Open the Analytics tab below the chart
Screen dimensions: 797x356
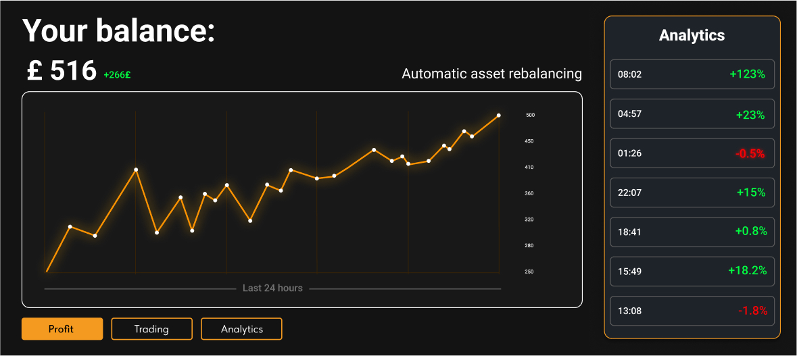coord(241,329)
